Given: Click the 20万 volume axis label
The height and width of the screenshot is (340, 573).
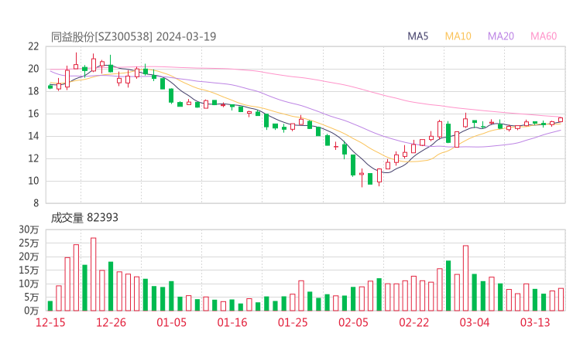Looking at the screenshot, I should tap(29, 257).
